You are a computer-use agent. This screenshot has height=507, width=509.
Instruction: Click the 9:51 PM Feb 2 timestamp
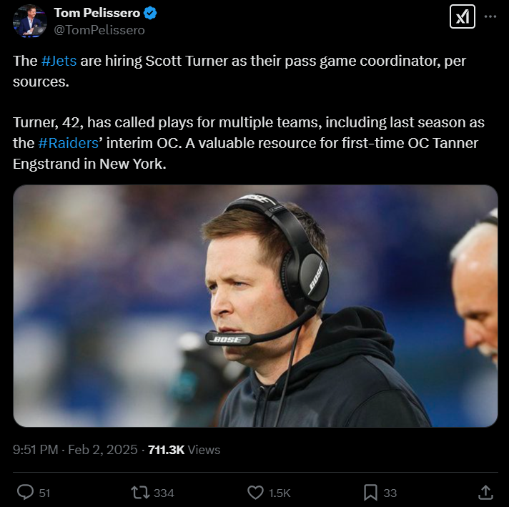pos(76,450)
